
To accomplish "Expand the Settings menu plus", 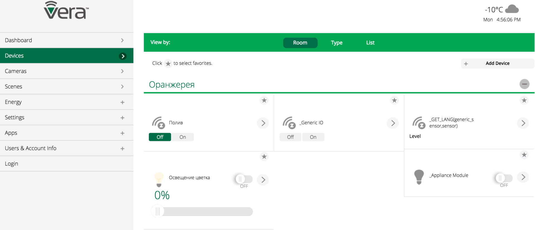I will pos(122,118).
